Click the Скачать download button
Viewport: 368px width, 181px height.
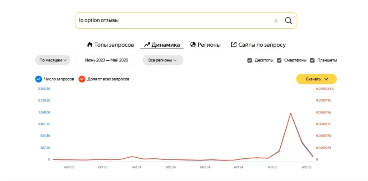point(316,79)
